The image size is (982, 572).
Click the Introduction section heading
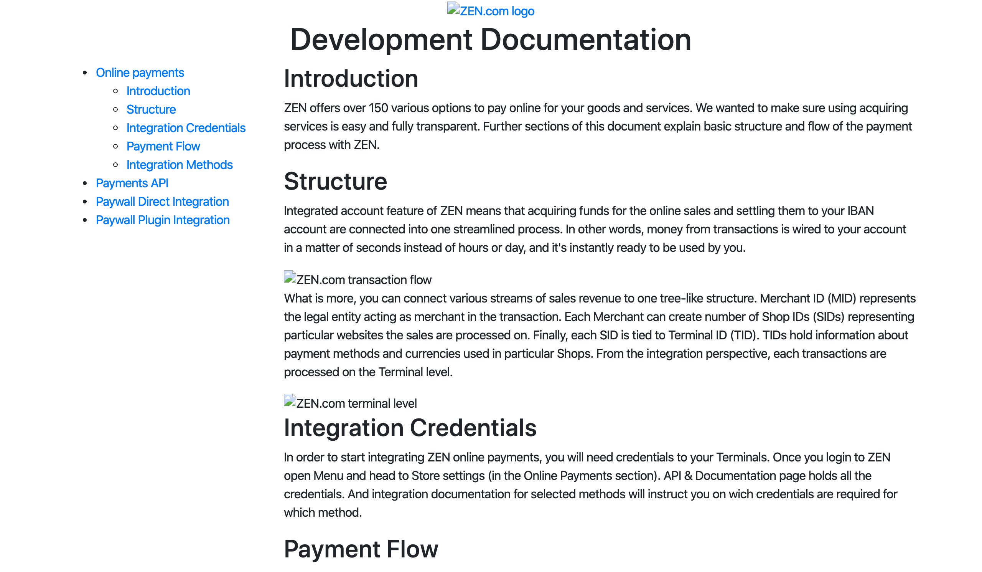(351, 78)
